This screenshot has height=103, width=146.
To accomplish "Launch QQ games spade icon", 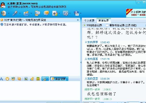I will coord(55,13).
